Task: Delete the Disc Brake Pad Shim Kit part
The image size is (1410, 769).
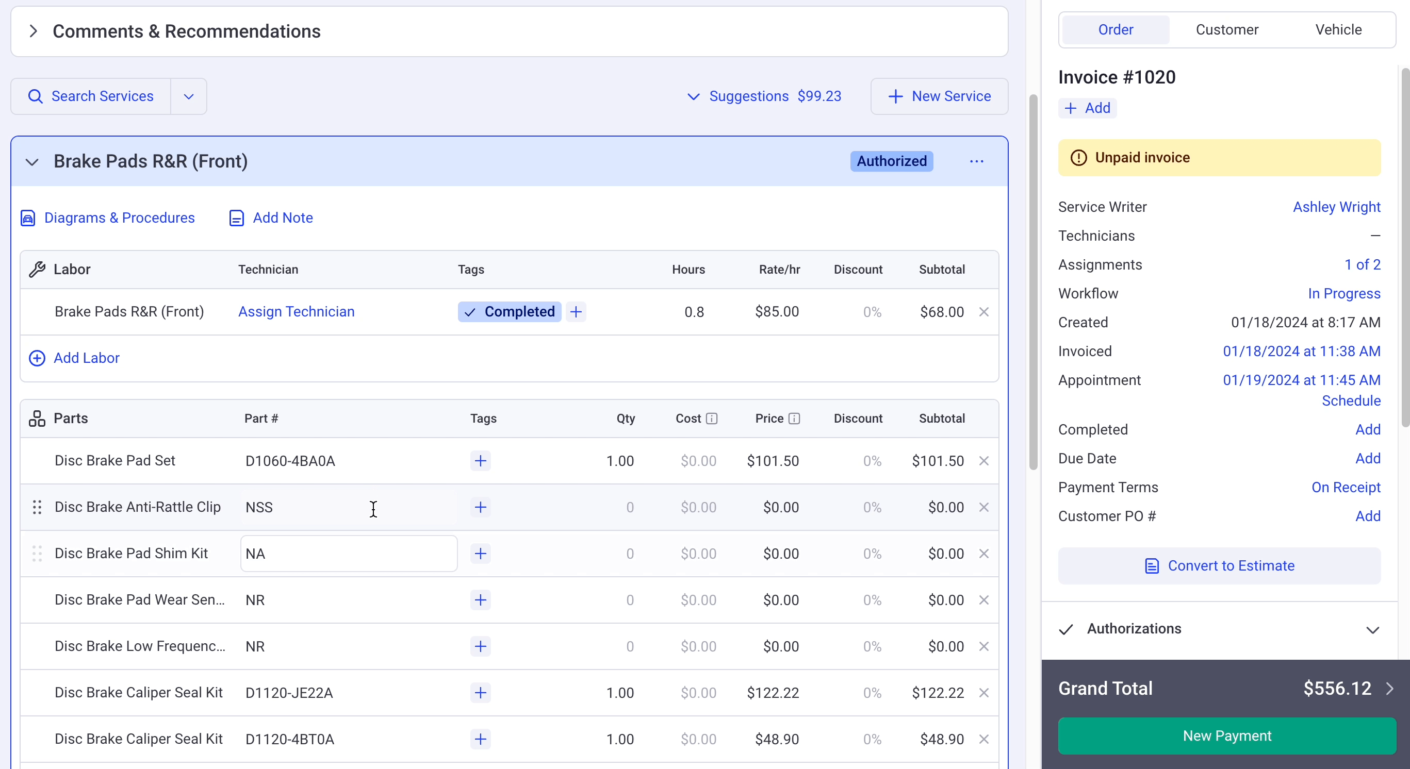Action: coord(983,554)
